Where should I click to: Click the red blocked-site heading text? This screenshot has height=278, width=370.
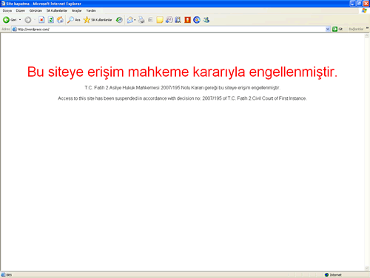click(x=182, y=72)
